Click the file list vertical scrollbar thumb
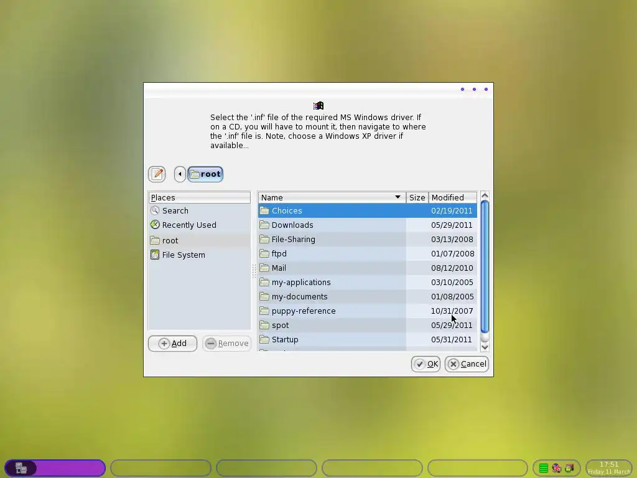 coord(485,266)
